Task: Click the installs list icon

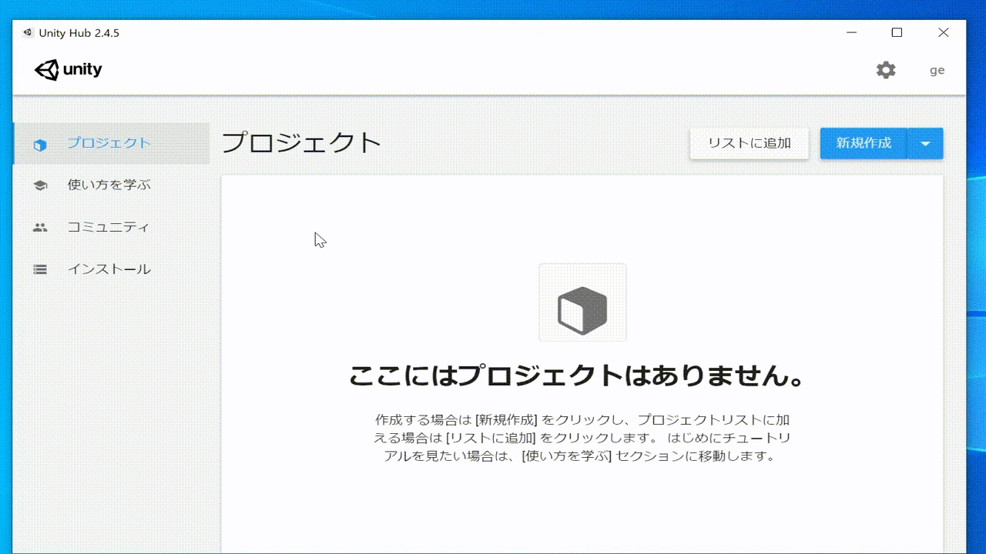Action: [x=40, y=270]
